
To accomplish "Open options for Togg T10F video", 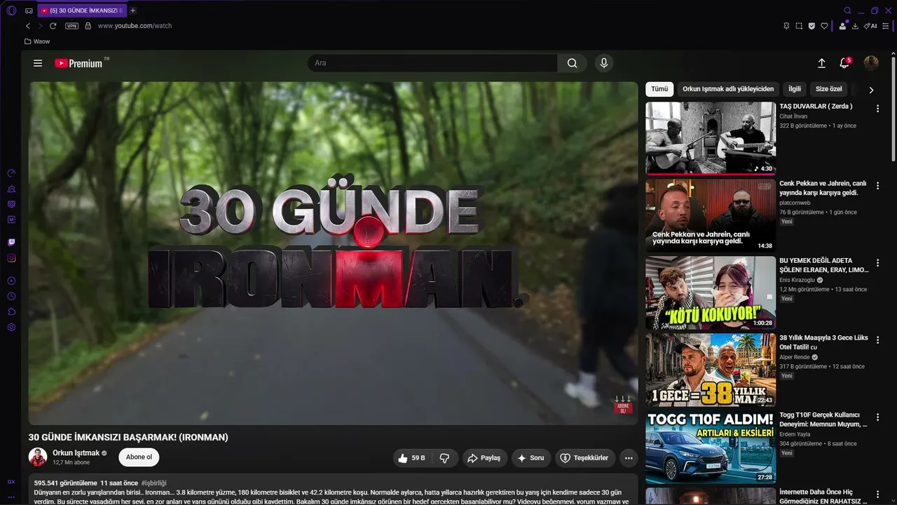I will [877, 417].
